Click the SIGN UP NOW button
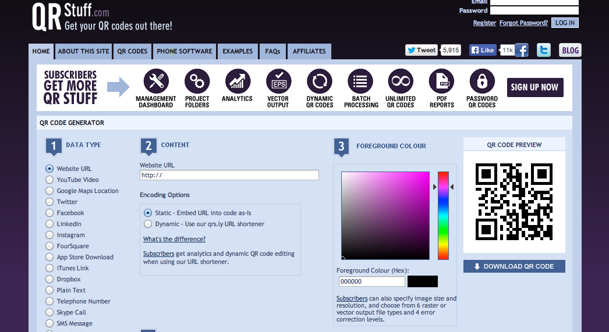The height and width of the screenshot is (332, 609). click(535, 87)
